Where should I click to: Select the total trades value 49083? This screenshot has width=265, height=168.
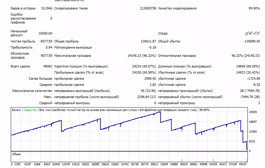pyautogui.click(x=48, y=66)
